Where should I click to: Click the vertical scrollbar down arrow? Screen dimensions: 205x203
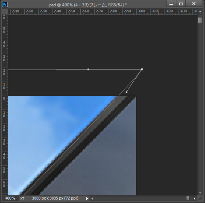point(200,193)
